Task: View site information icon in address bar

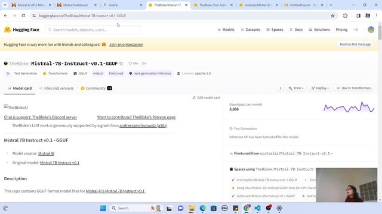Action: [34, 16]
